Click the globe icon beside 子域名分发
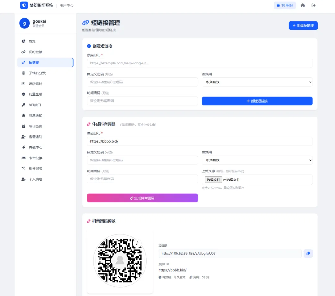 pos(24,73)
